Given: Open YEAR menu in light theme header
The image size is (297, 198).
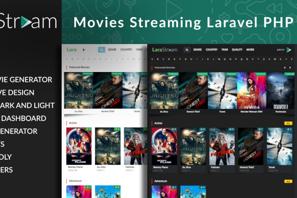Looking at the screenshot, I should (139, 49).
